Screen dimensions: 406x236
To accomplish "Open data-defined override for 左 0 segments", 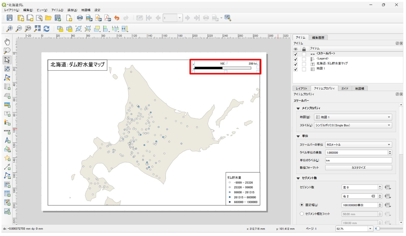I will 387,187.
